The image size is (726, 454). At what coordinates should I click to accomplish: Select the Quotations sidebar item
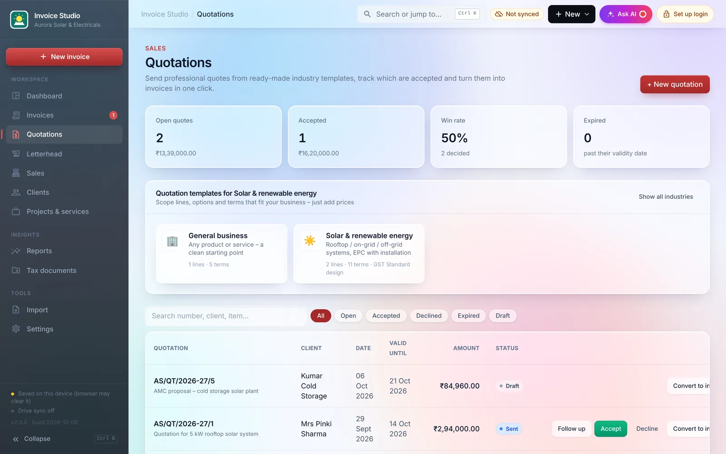(64, 134)
